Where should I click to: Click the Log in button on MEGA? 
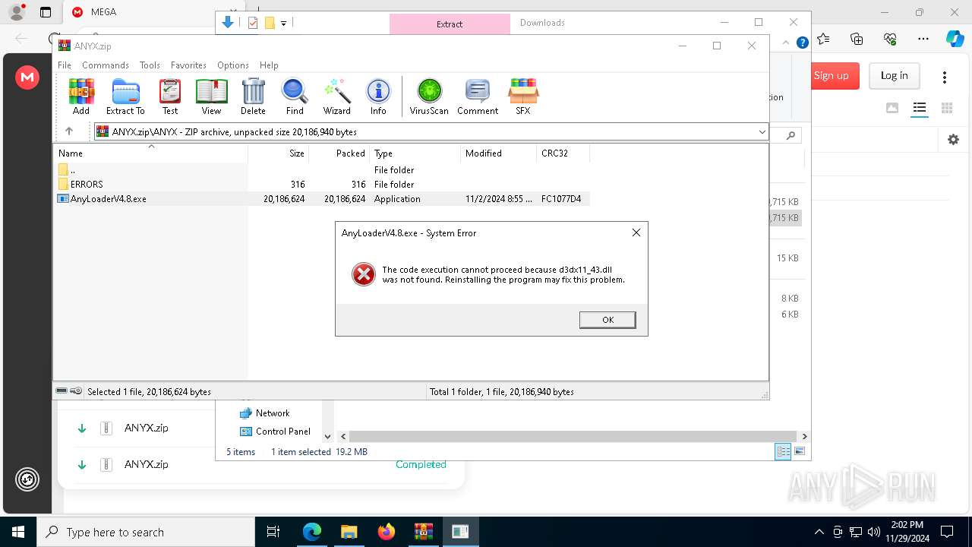coord(894,76)
